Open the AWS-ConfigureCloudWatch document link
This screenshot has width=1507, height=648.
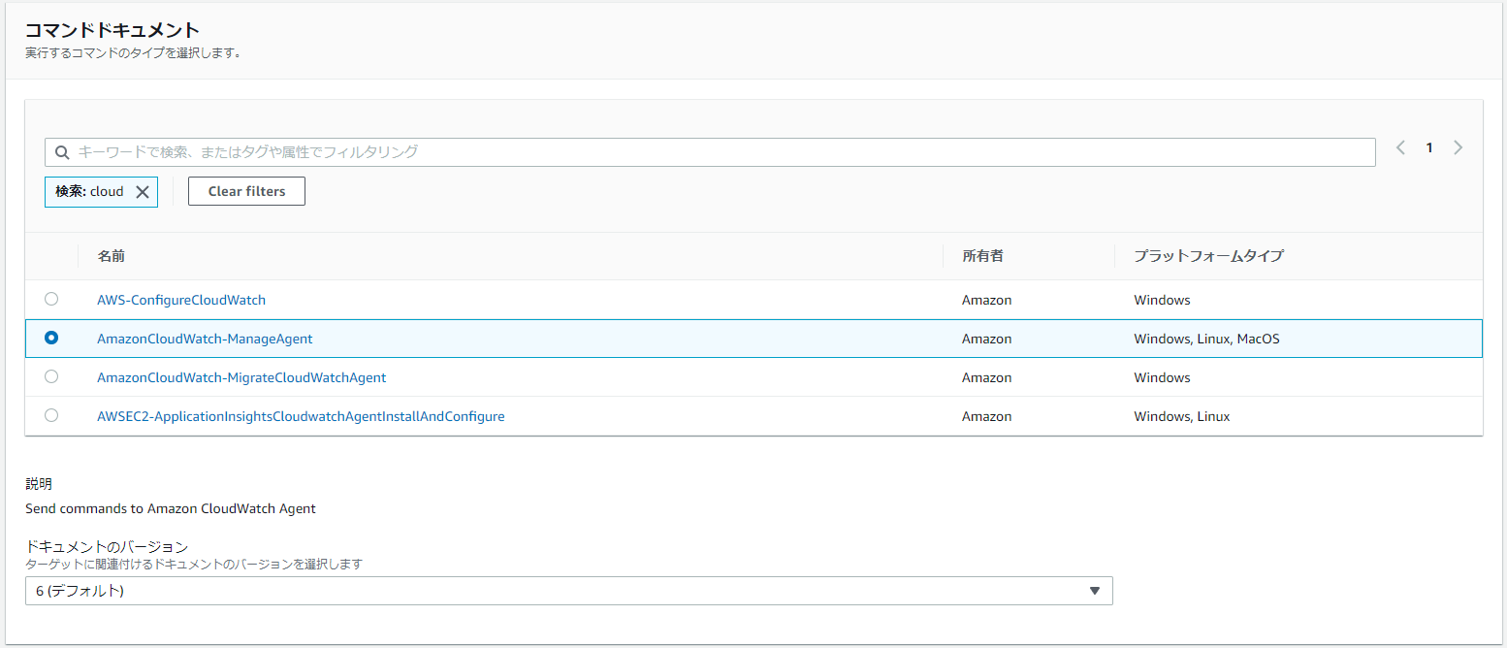point(181,300)
